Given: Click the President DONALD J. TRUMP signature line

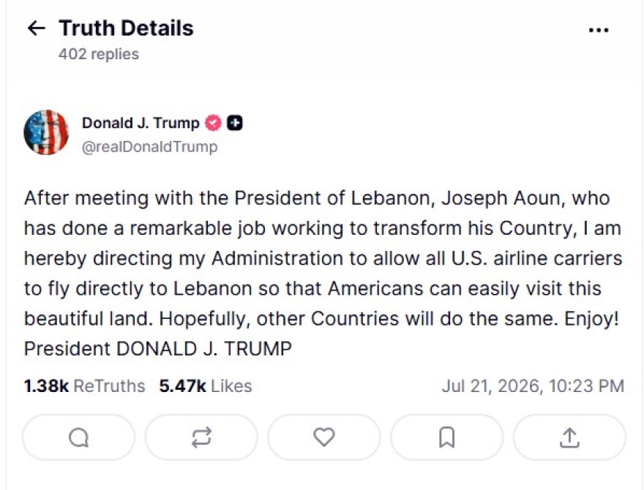Looking at the screenshot, I should [158, 349].
